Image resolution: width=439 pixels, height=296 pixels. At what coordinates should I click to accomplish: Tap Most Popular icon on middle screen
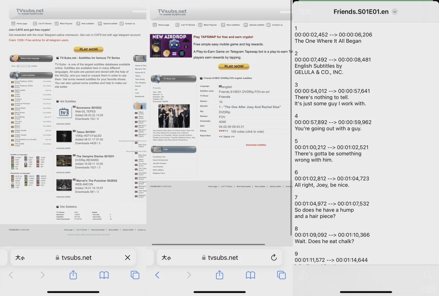click(x=200, y=25)
